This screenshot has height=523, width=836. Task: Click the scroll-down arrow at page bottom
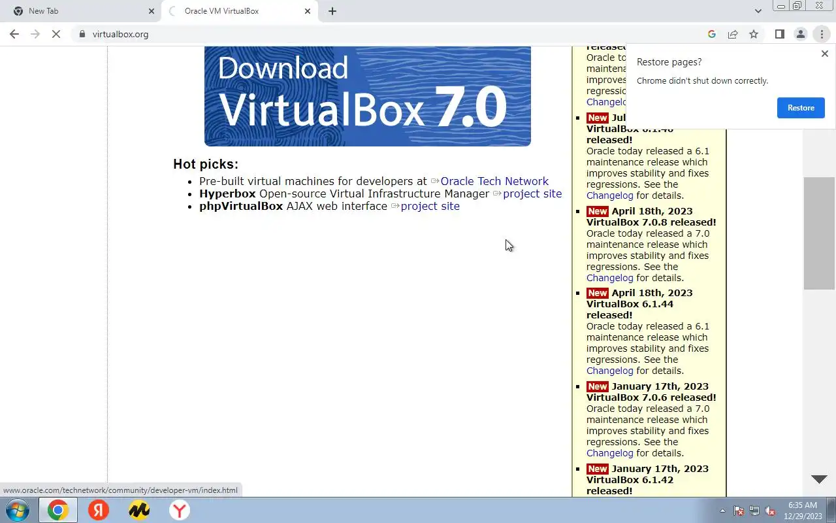click(x=819, y=479)
